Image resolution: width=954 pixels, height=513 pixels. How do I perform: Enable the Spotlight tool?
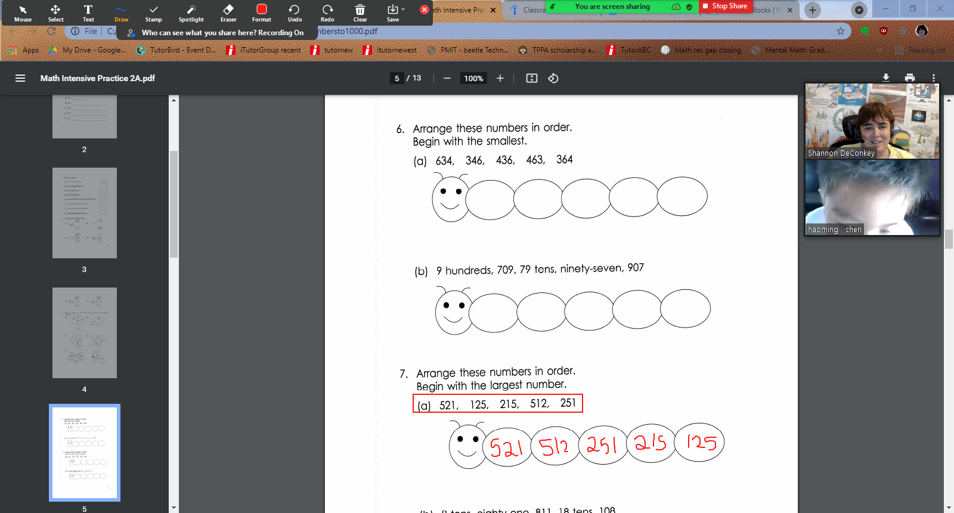click(x=191, y=13)
